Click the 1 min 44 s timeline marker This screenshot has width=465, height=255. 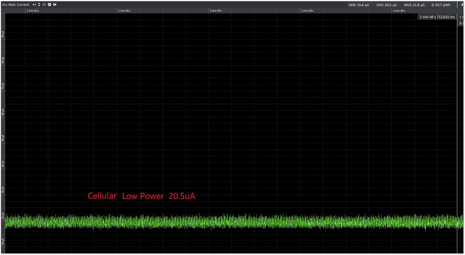(216, 11)
